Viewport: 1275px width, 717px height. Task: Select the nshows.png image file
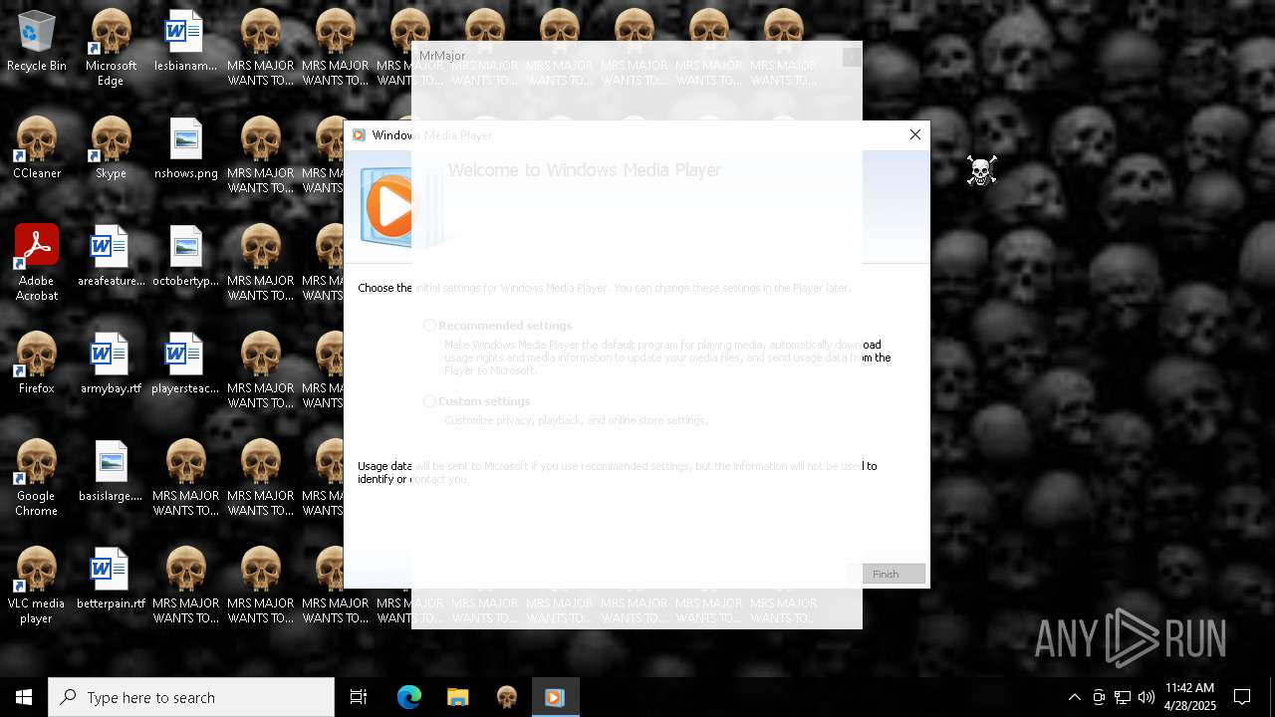185,149
